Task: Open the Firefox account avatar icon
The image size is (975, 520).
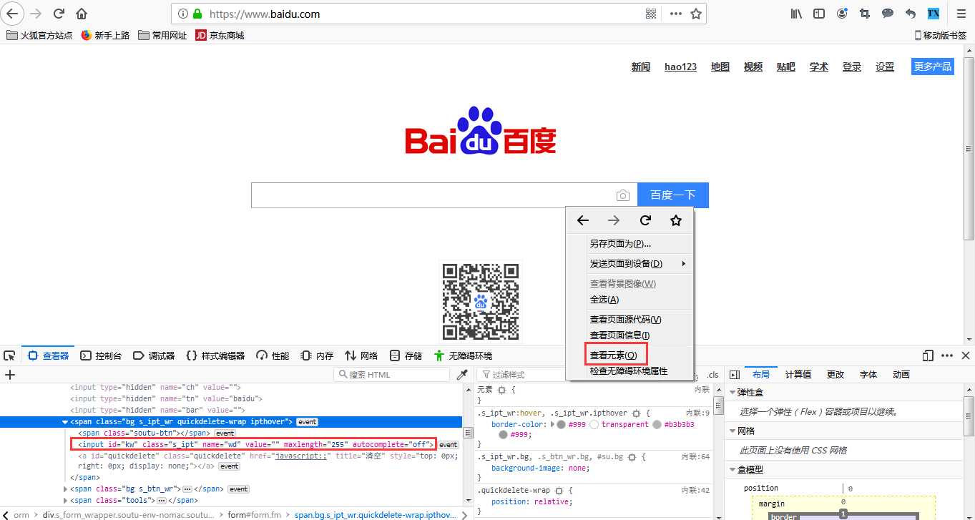Action: pos(842,14)
